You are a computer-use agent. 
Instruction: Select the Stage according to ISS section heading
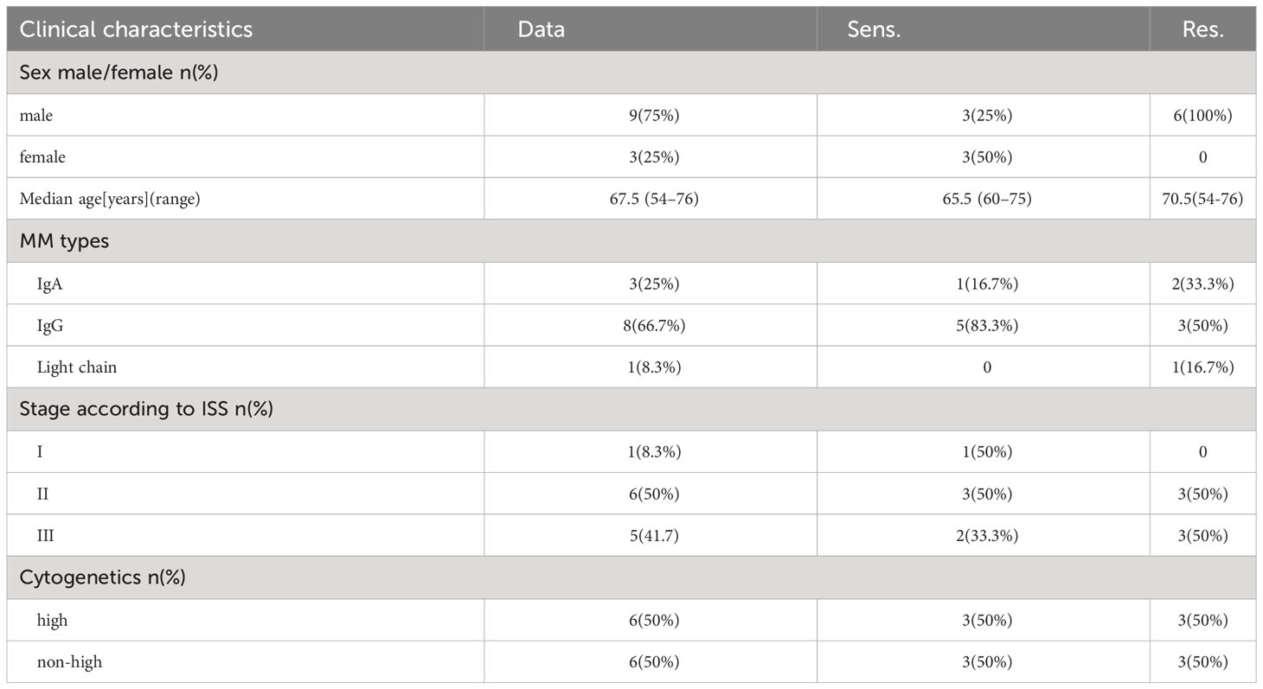[x=146, y=410]
